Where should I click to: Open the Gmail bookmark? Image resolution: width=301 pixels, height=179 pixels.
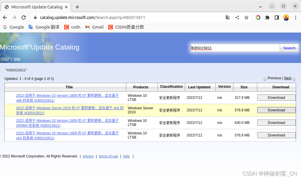(94, 27)
